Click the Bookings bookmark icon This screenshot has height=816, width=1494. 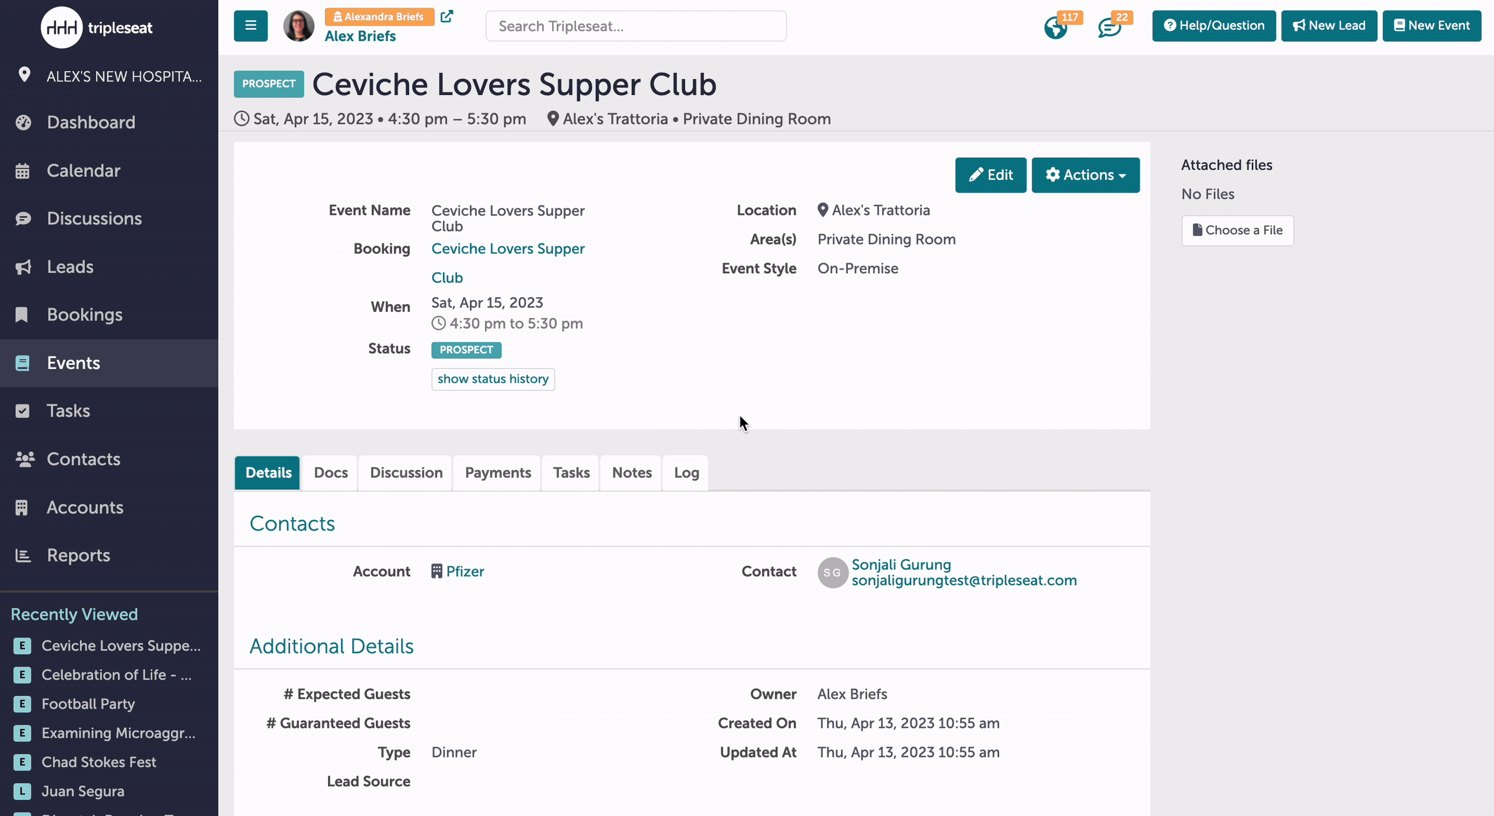[22, 315]
